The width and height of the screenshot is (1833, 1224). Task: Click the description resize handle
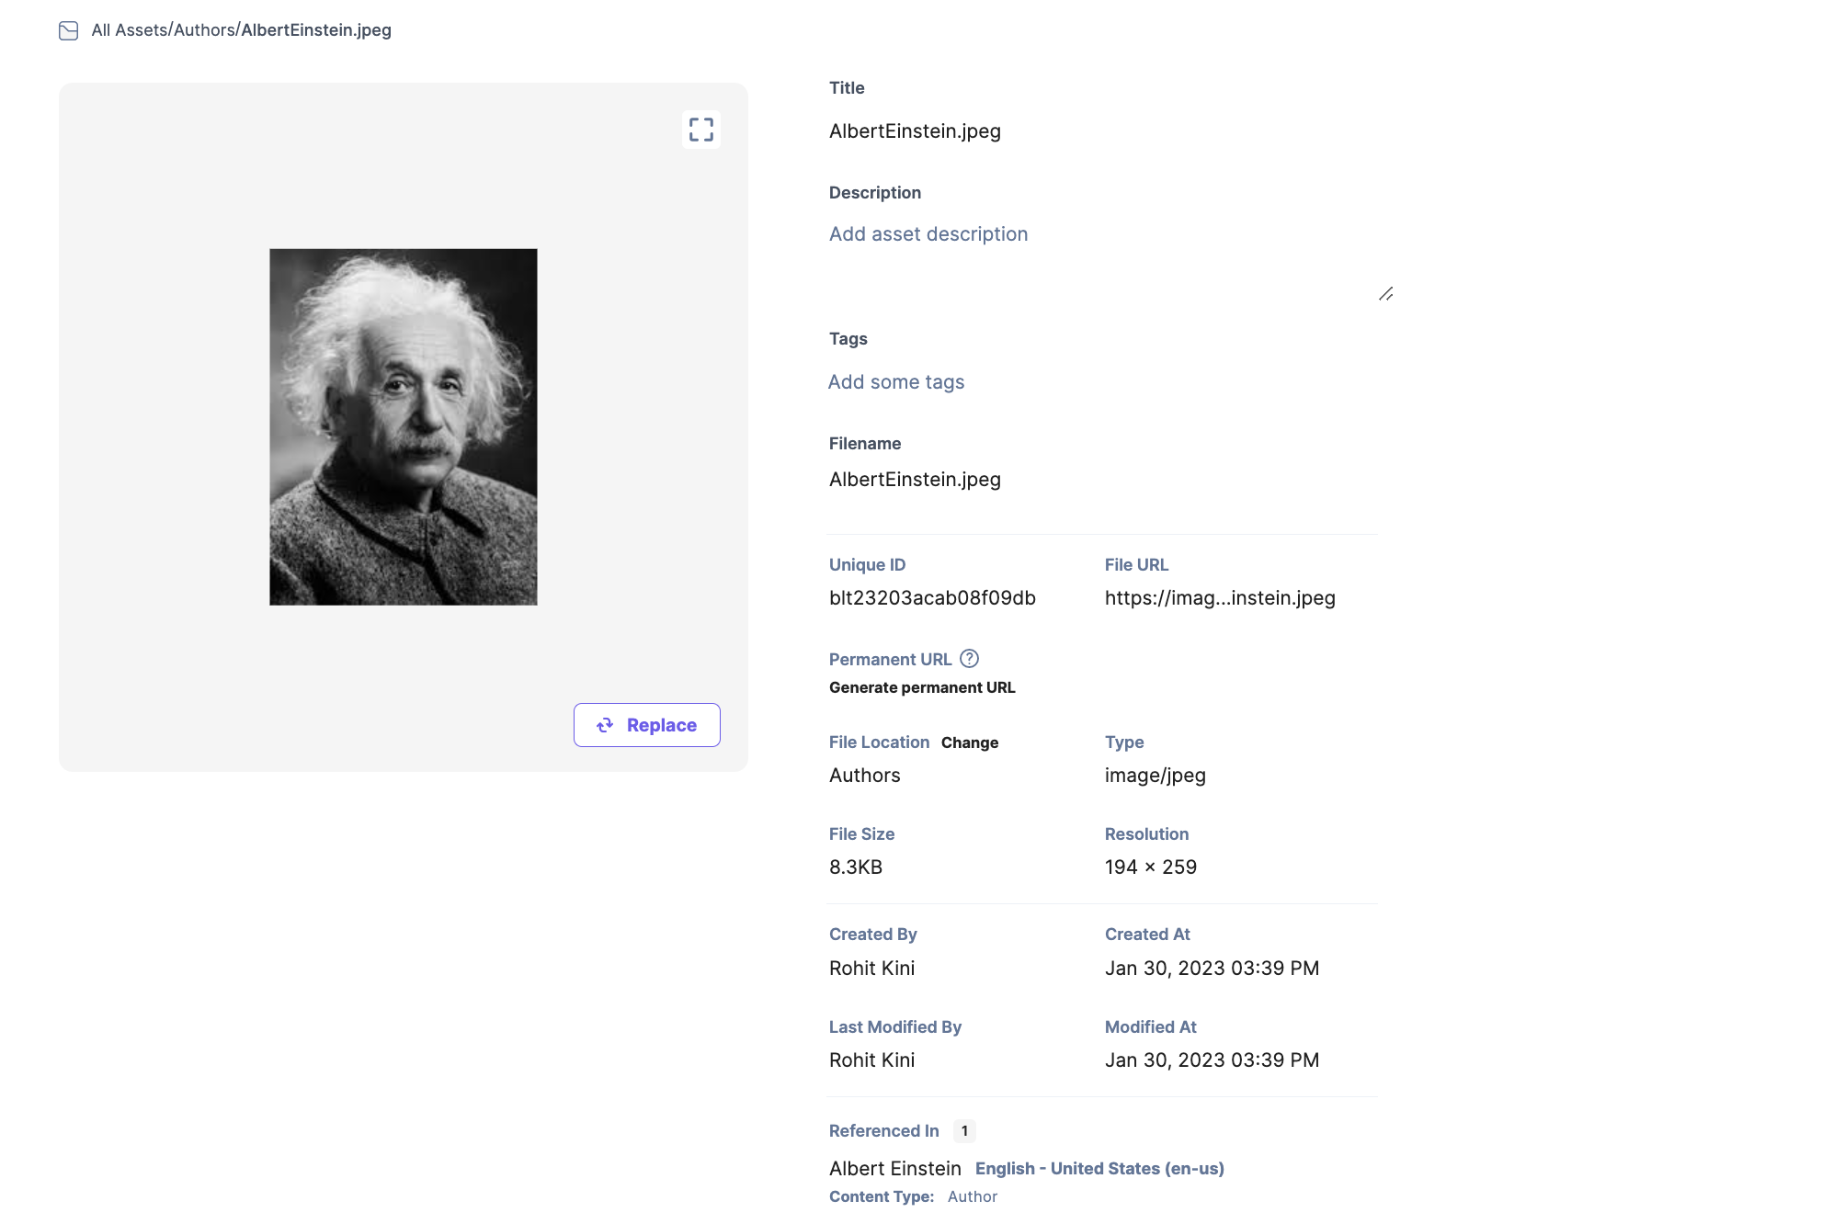(1385, 294)
